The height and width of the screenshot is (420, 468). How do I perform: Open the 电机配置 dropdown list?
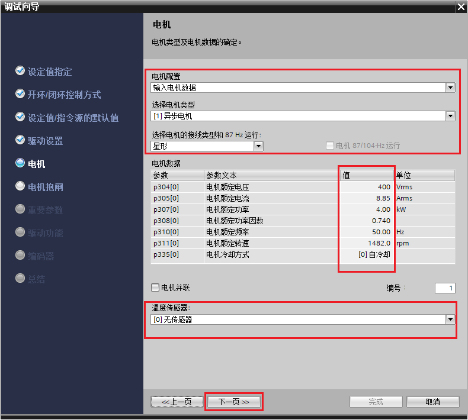click(450, 88)
